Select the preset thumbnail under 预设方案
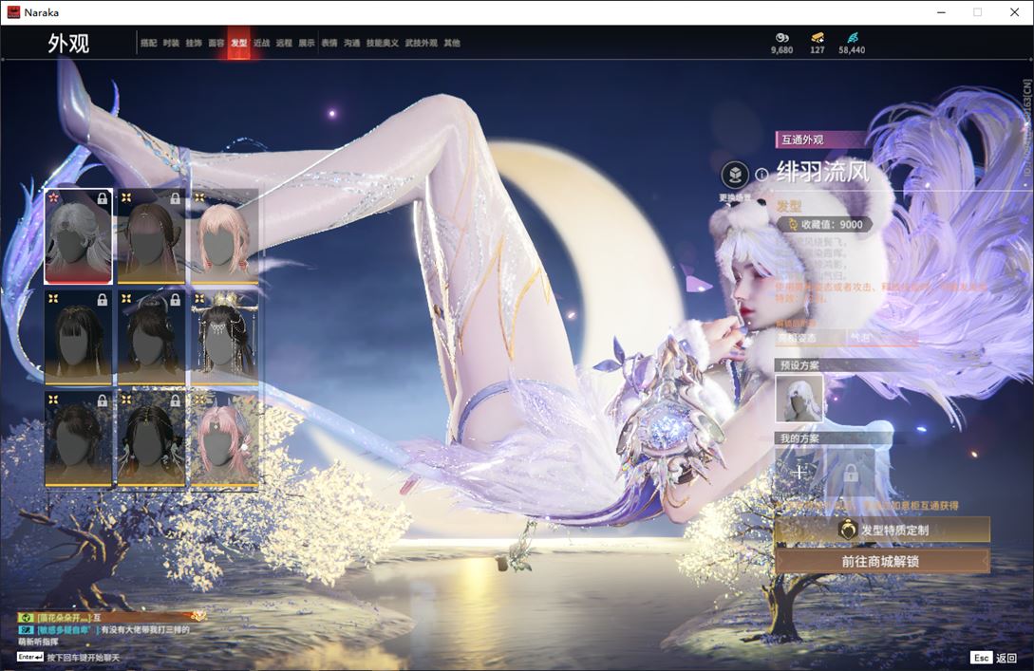Screen dimensions: 1034x671 (x=799, y=398)
